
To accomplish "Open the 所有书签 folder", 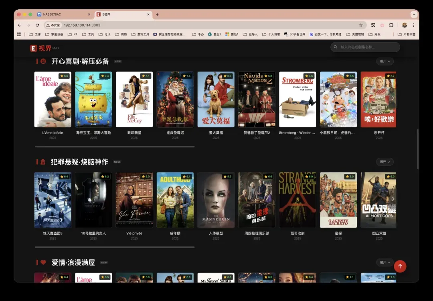I will tap(407, 34).
